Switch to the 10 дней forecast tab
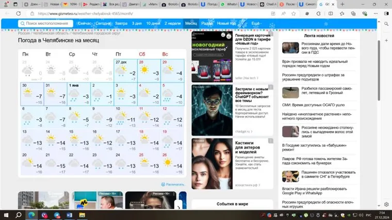The width and height of the screenshot is (392, 220). [153, 24]
